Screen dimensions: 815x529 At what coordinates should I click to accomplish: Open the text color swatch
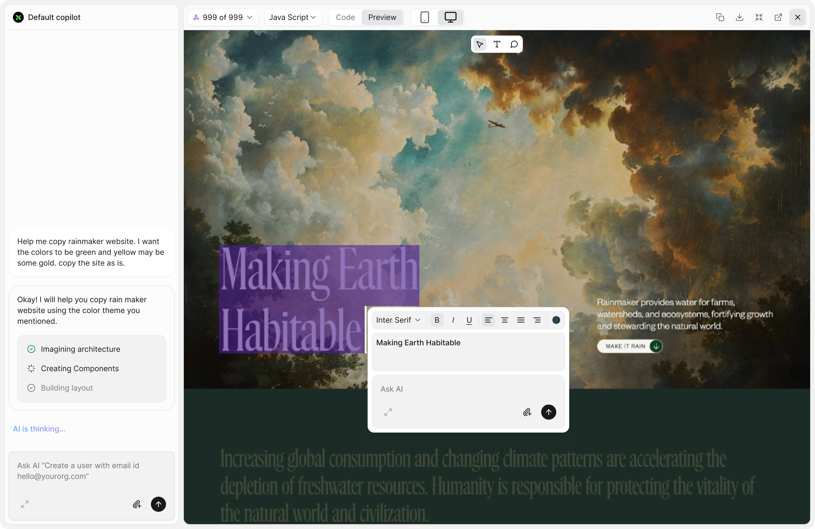556,320
